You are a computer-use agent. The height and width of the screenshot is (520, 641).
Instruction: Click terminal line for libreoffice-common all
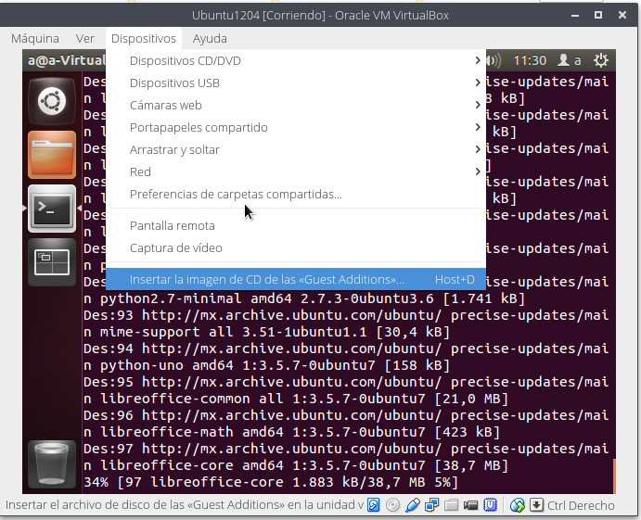296,399
